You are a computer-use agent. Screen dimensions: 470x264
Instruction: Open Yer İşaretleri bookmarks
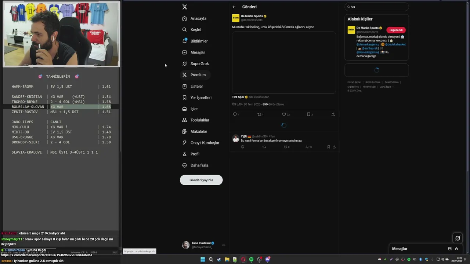click(x=196, y=98)
